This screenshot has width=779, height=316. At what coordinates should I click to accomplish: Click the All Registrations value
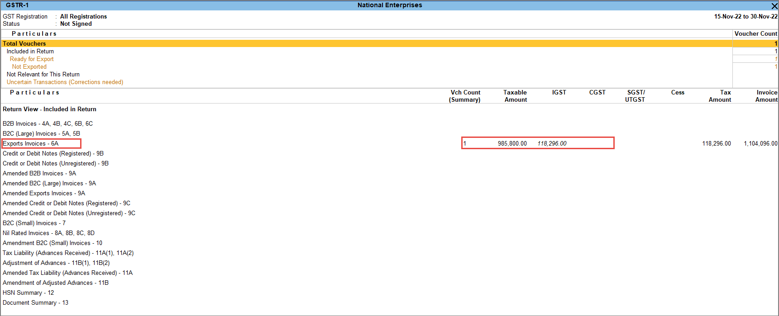point(83,16)
